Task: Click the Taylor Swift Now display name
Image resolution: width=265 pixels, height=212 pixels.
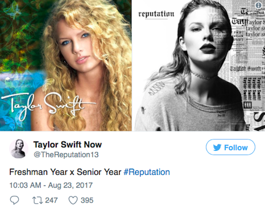Action: coord(67,144)
